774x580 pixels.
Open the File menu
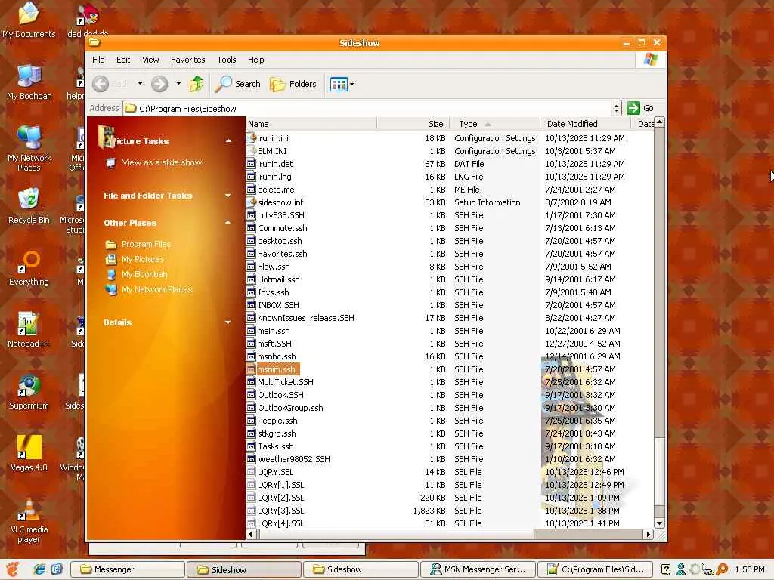click(99, 60)
